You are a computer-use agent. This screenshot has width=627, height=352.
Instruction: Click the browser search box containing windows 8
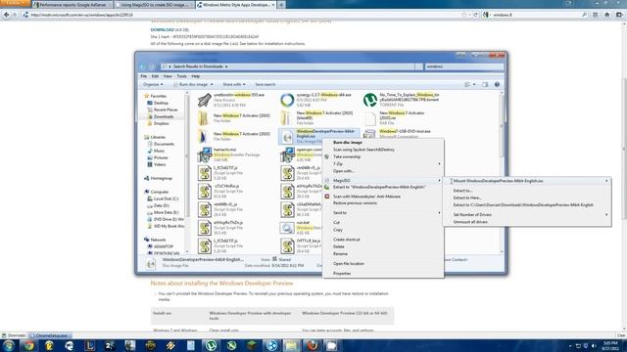[x=535, y=15]
